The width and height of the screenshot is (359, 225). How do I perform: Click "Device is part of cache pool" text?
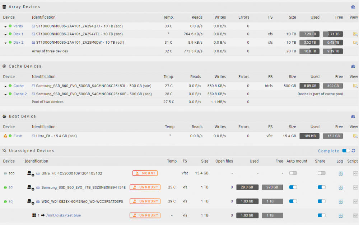pos(320,94)
